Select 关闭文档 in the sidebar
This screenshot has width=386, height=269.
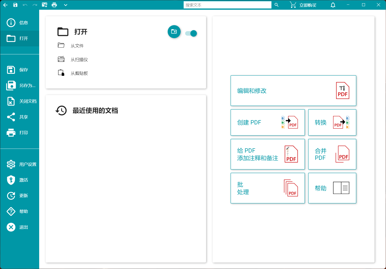click(20, 101)
